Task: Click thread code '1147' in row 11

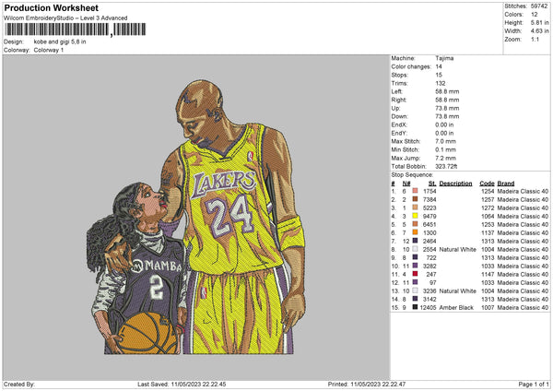Action: tap(488, 274)
